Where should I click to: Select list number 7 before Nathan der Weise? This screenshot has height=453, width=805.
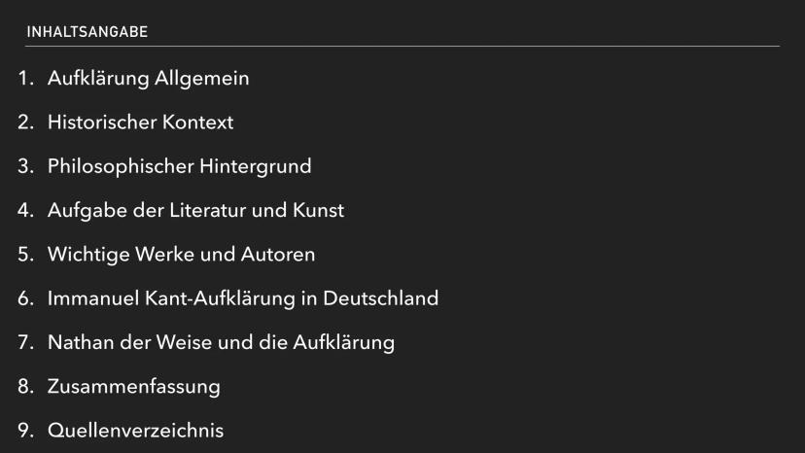pos(25,342)
